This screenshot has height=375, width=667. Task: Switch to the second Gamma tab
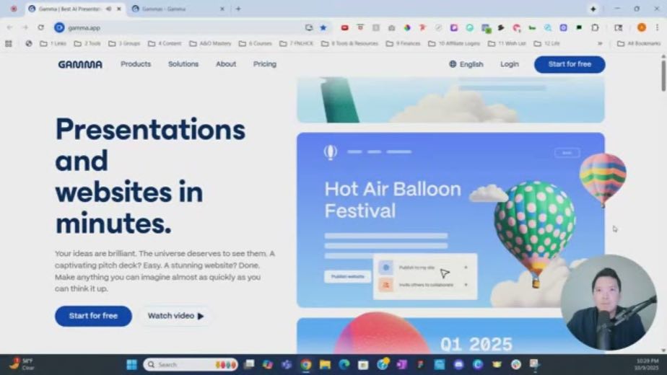click(178, 9)
